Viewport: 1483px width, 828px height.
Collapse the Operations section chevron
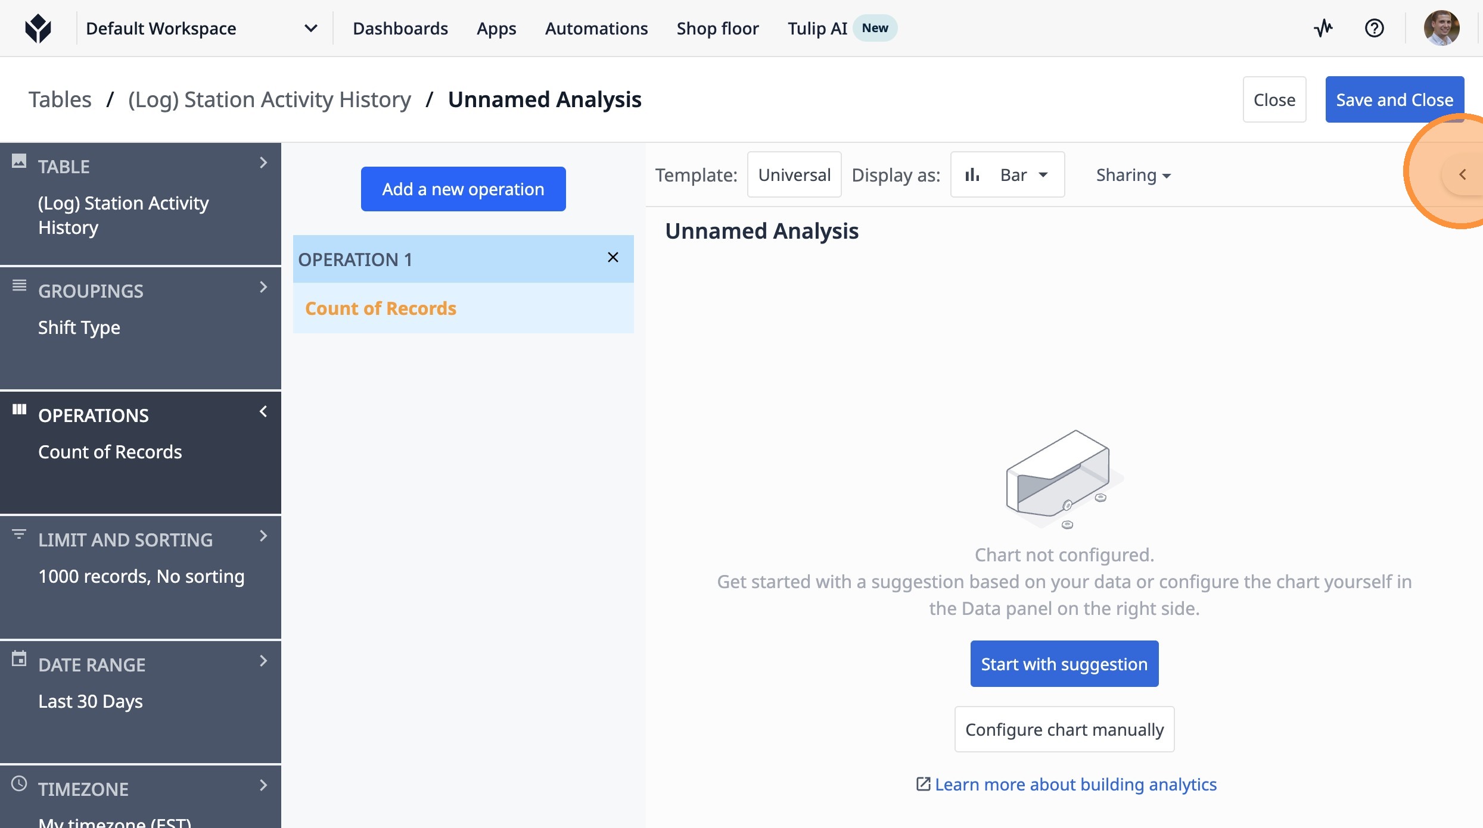point(263,411)
